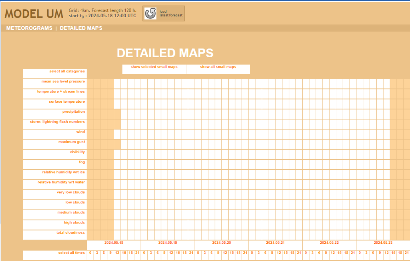Select the temperature + stream lines category
Image resolution: width=410 pixels, height=261 pixels.
[61, 92]
